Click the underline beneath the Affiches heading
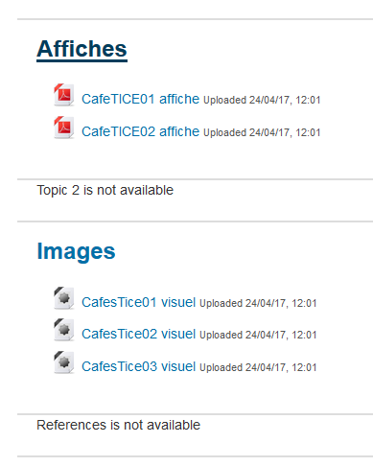The image size is (373, 466). pyautogui.click(x=82, y=60)
